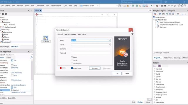Open editor tabs overflow chevron

pyautogui.click(x=150, y=10)
